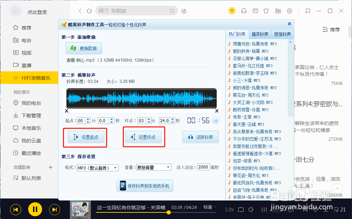Close the ringtone maker dialog

pyautogui.click(x=289, y=24)
